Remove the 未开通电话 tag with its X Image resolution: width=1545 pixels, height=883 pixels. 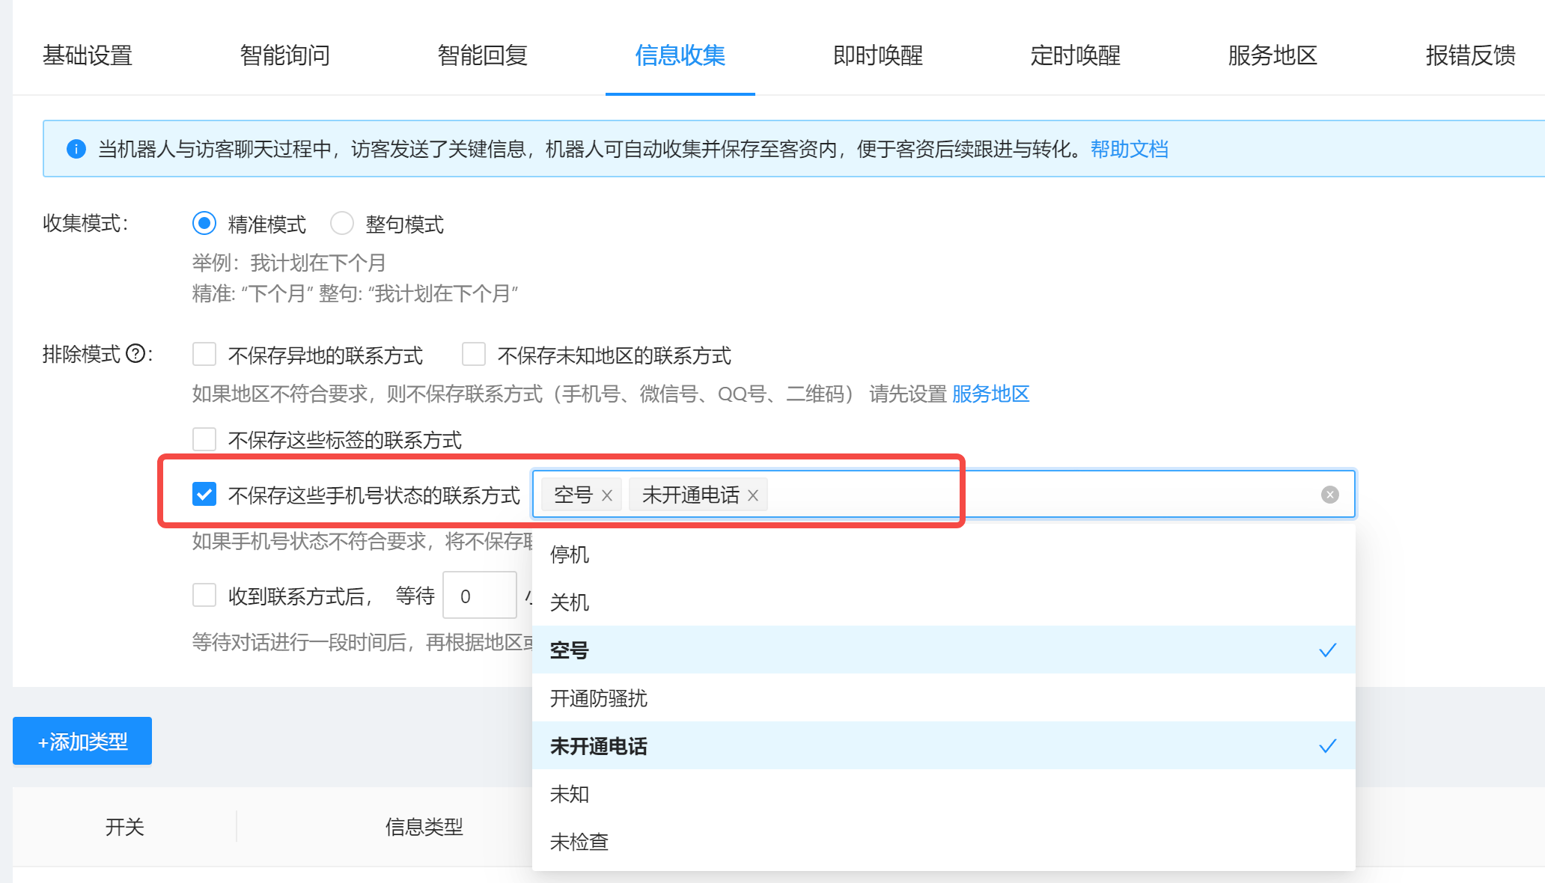pyautogui.click(x=753, y=495)
